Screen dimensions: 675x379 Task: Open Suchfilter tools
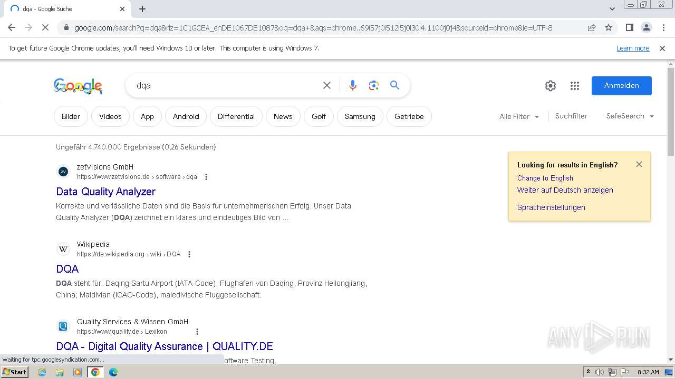click(x=571, y=116)
